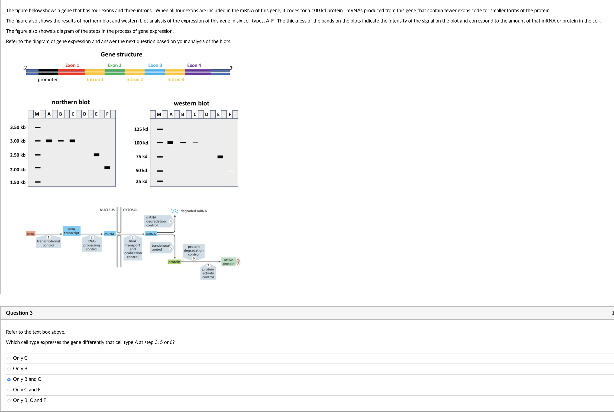Screen dimensions: 614x412
Task: Choose the 'Only C and F' answer
Action: point(9,390)
